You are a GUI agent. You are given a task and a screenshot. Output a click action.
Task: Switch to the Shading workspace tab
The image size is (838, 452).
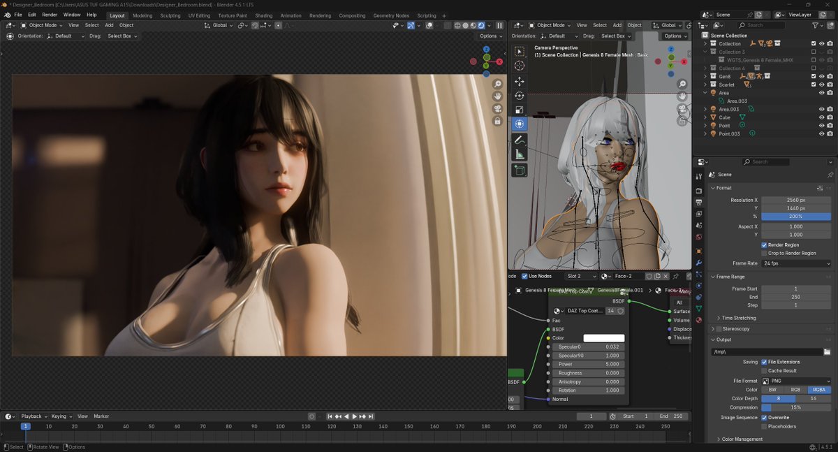[x=263, y=15]
